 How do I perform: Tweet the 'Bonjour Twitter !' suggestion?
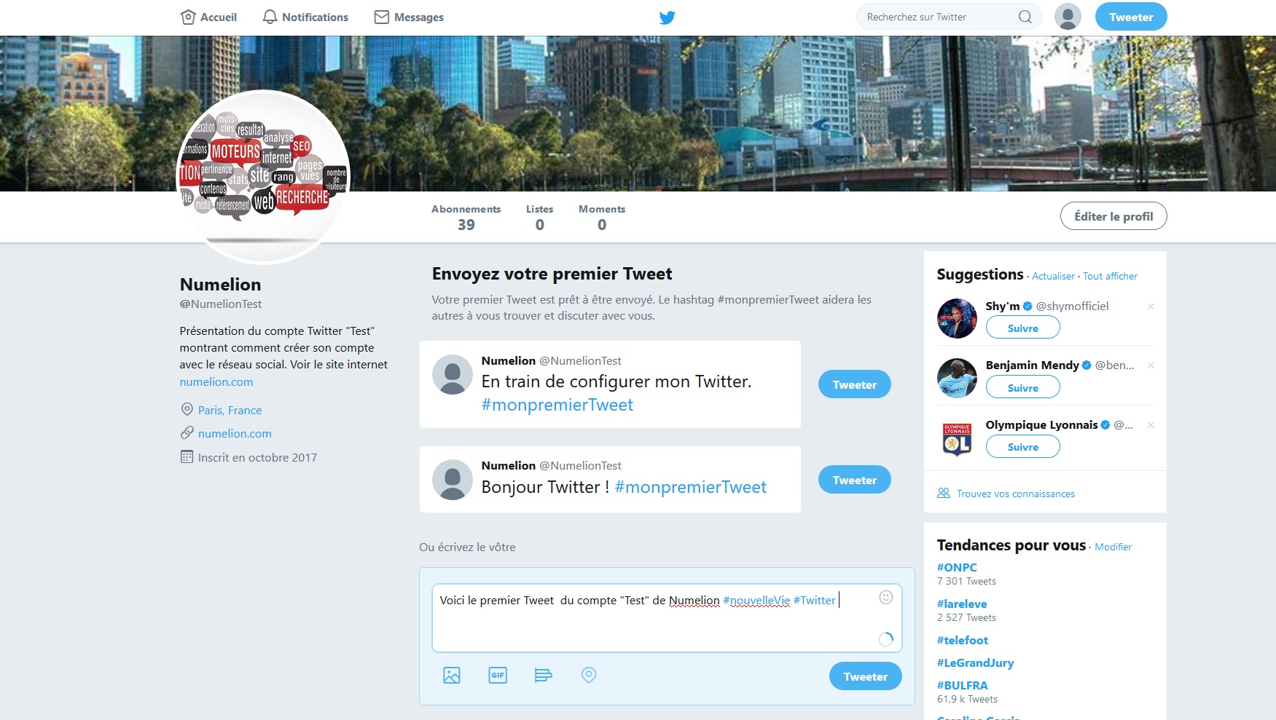[x=854, y=480]
